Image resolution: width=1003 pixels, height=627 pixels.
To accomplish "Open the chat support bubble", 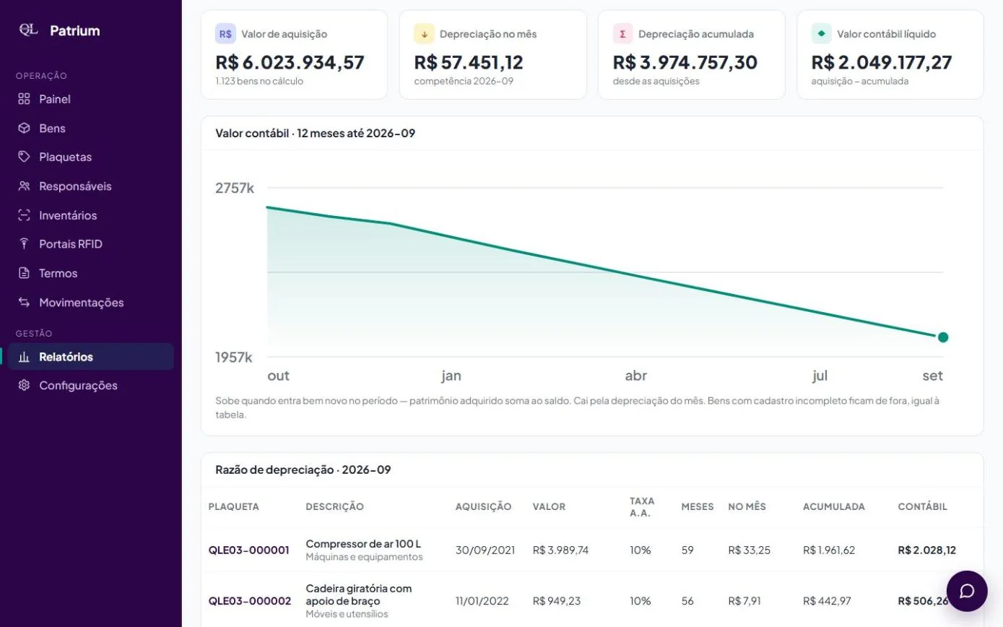I will [x=967, y=591].
